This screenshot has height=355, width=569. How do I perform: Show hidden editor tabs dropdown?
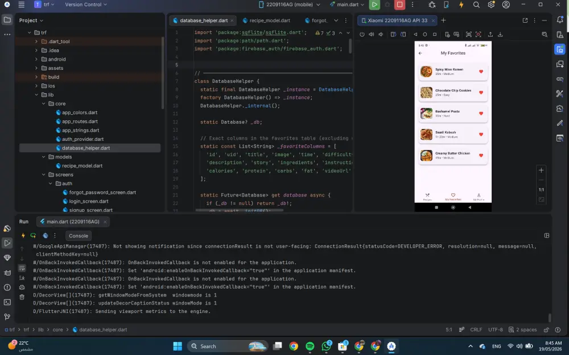[x=336, y=20]
